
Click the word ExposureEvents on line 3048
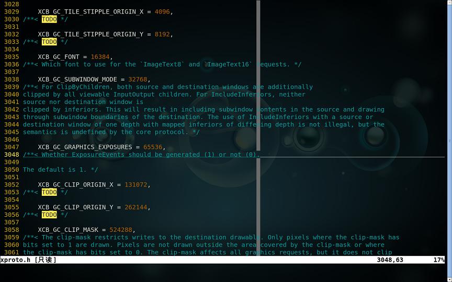[x=98, y=155]
